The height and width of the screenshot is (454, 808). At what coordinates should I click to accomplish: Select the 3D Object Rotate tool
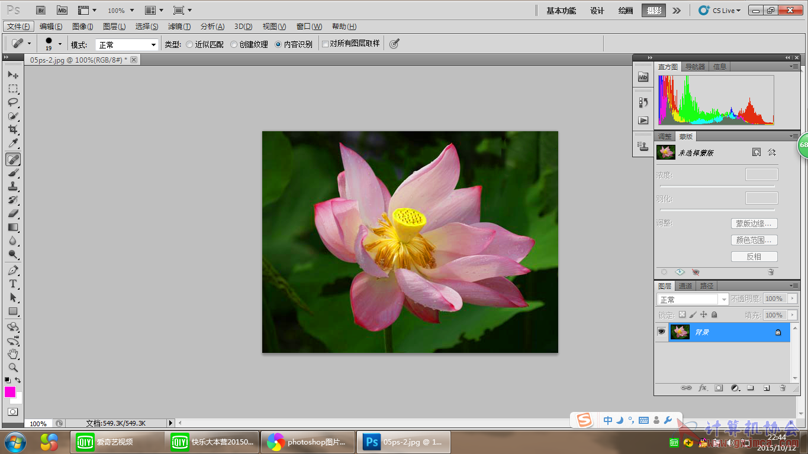coord(13,327)
